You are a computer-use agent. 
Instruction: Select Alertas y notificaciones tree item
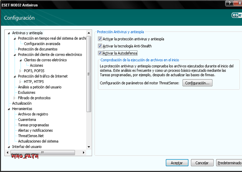pos(35,130)
